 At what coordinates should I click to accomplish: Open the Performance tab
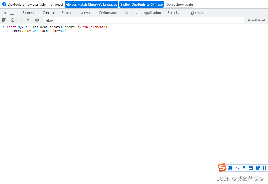click(x=109, y=13)
